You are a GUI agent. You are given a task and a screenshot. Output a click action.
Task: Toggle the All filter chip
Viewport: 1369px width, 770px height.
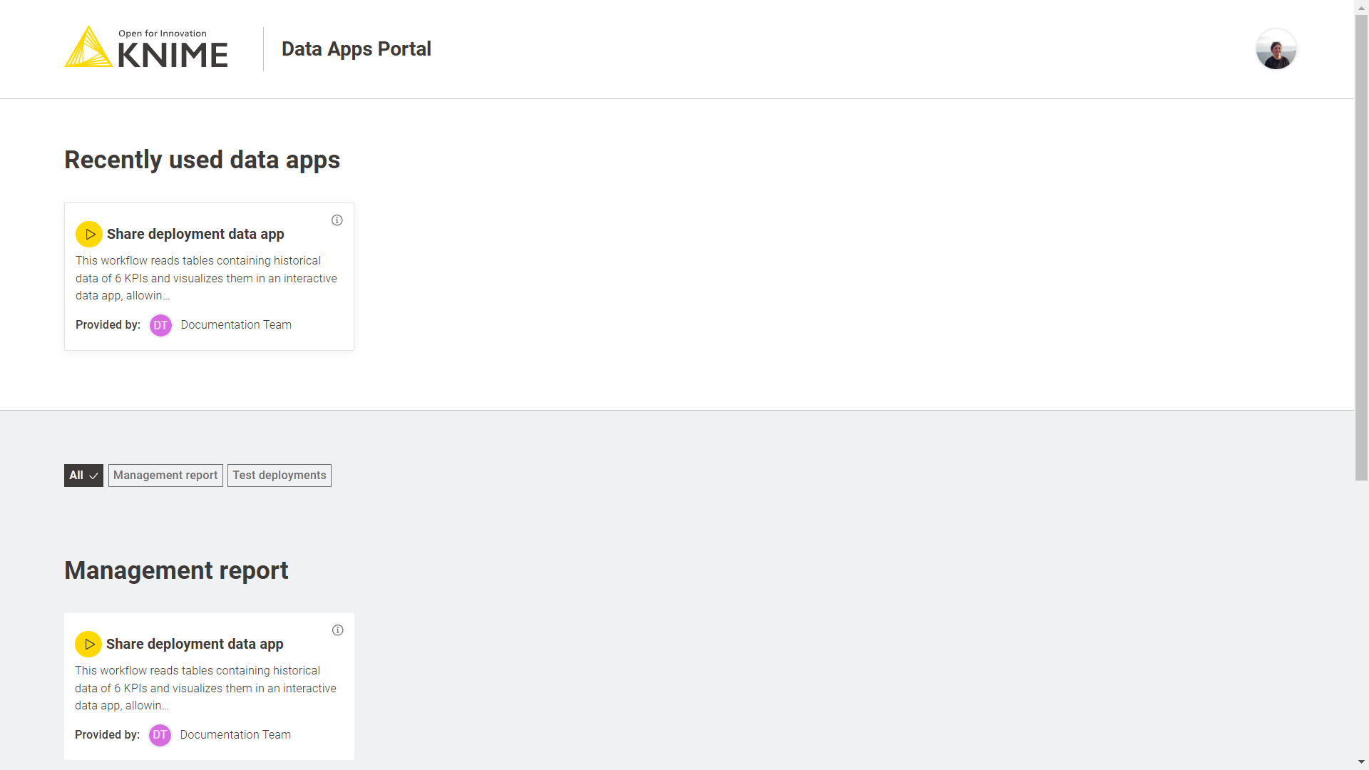point(83,476)
